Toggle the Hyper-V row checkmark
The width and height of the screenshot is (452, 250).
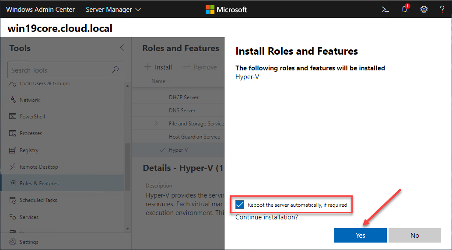coord(162,150)
